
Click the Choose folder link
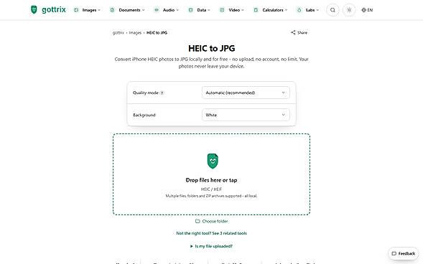pos(215,221)
